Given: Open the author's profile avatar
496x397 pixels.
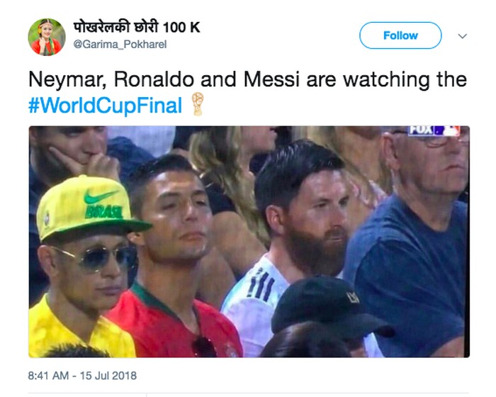Looking at the screenshot, I should point(47,36).
